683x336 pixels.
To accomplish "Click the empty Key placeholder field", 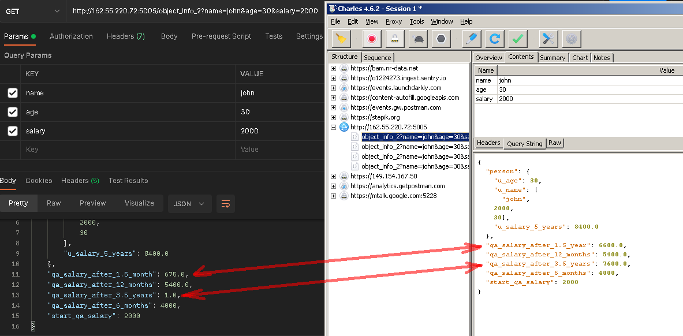I will pos(128,150).
